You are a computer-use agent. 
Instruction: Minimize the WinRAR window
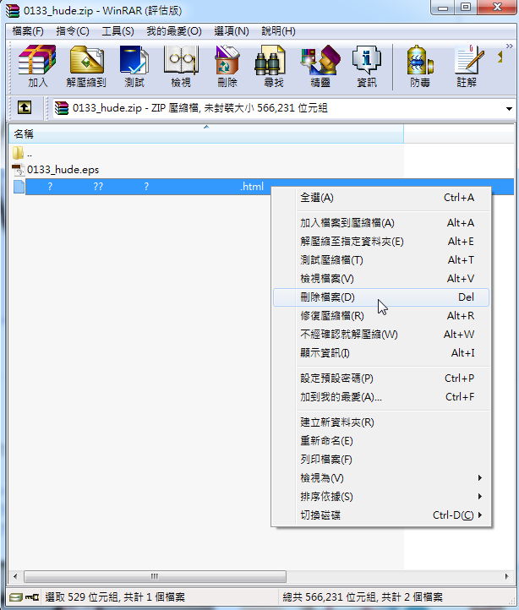[443, 8]
